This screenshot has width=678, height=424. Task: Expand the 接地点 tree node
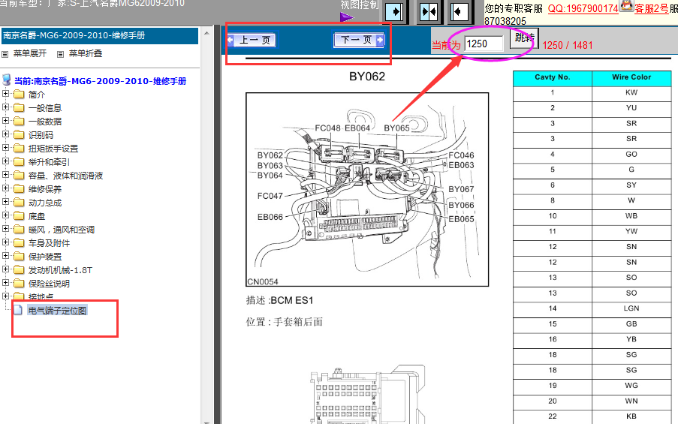tap(5, 296)
